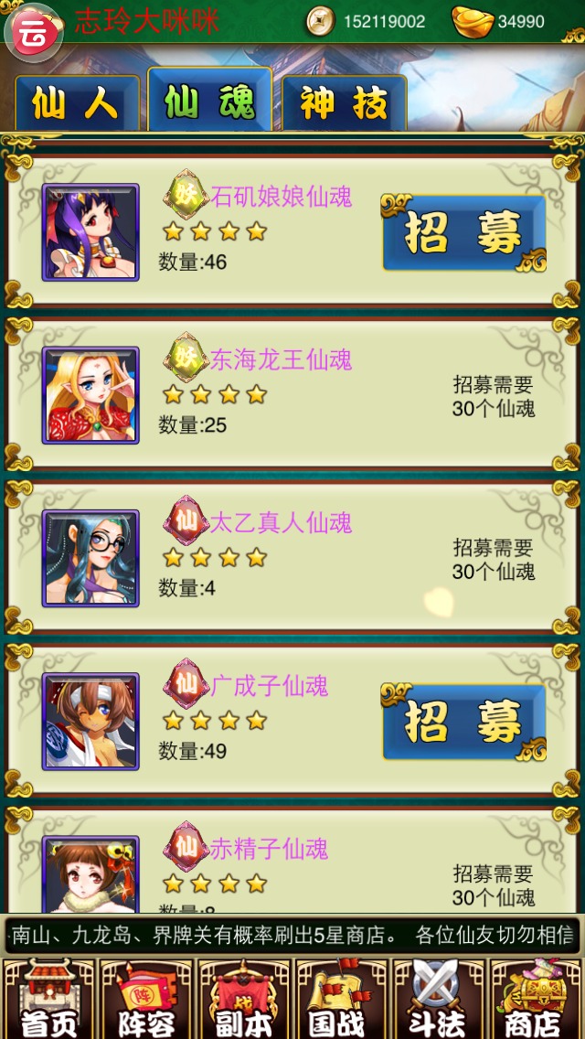Viewport: 585px width, 1039px height.
Task: Click 招募 button for 广成子仙魂
Action: click(463, 722)
